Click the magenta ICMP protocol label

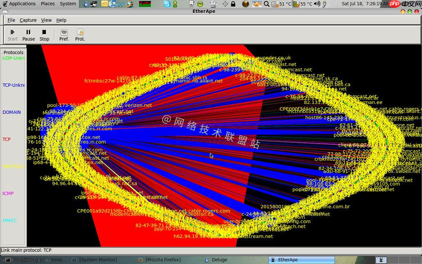(x=8, y=193)
